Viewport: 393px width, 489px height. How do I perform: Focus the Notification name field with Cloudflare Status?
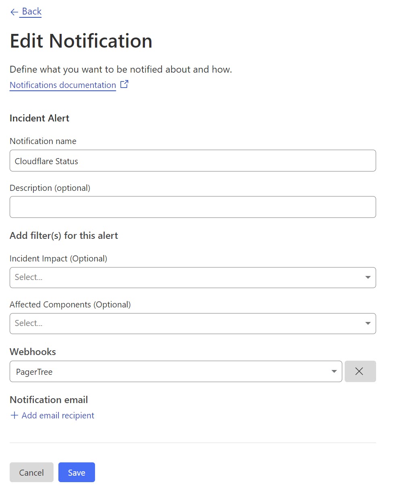pyautogui.click(x=192, y=161)
